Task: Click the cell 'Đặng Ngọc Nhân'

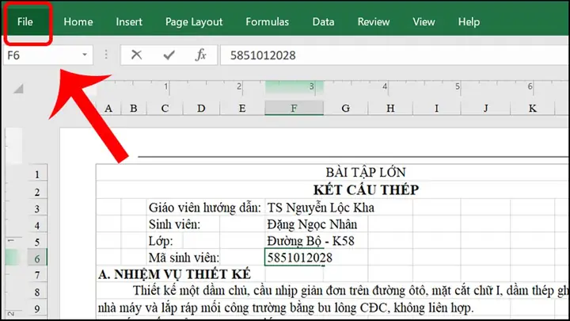Action: (x=312, y=224)
